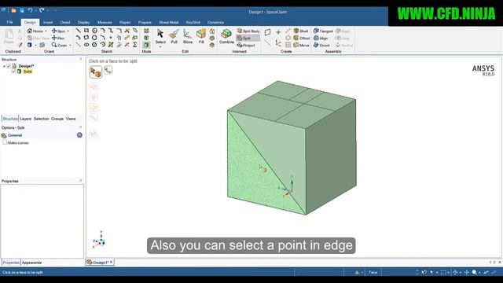
Task: Select the Pull tool
Action: click(174, 36)
